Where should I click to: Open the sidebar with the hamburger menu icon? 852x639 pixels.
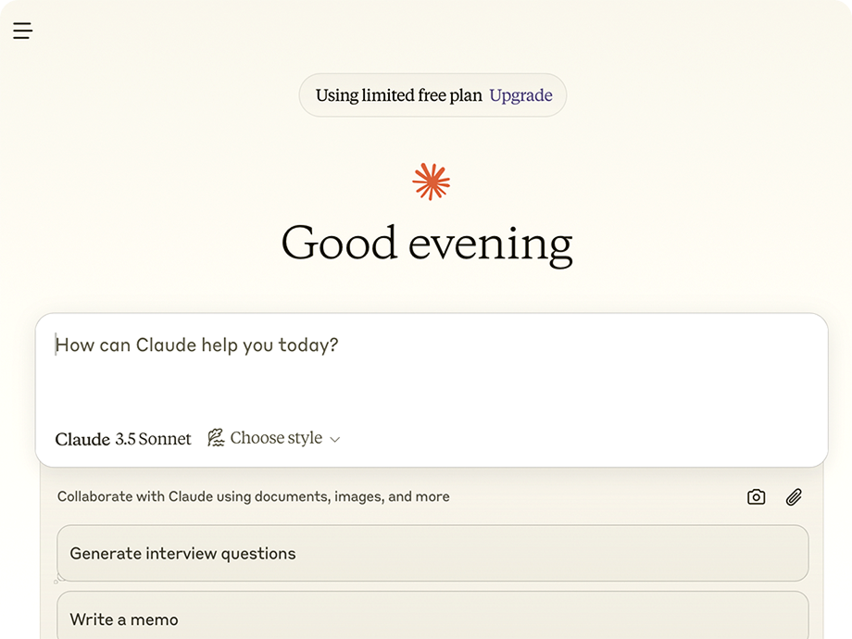tap(23, 31)
